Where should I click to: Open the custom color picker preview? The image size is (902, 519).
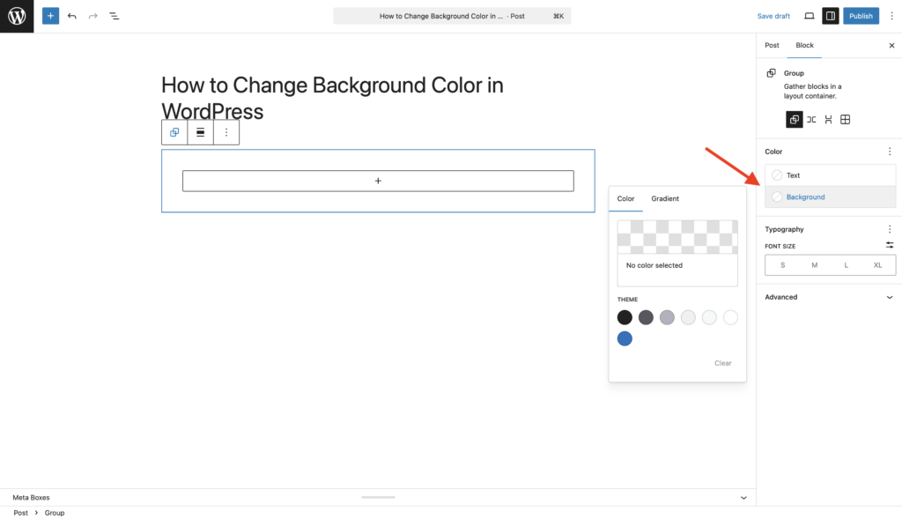[677, 237]
